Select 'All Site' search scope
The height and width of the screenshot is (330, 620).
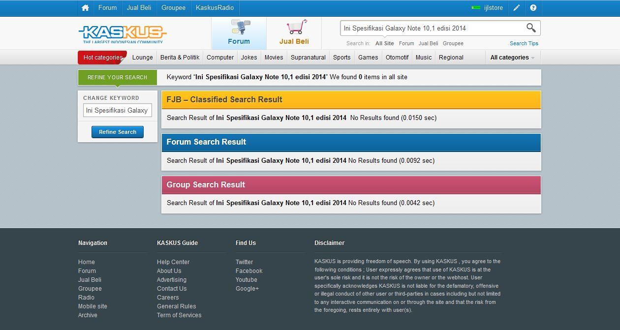(384, 43)
